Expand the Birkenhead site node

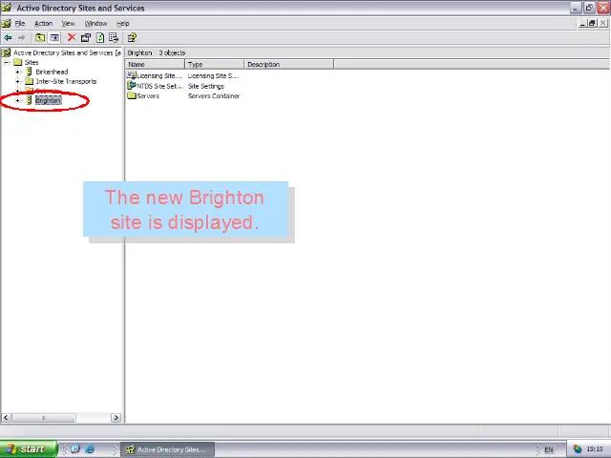coord(17,72)
